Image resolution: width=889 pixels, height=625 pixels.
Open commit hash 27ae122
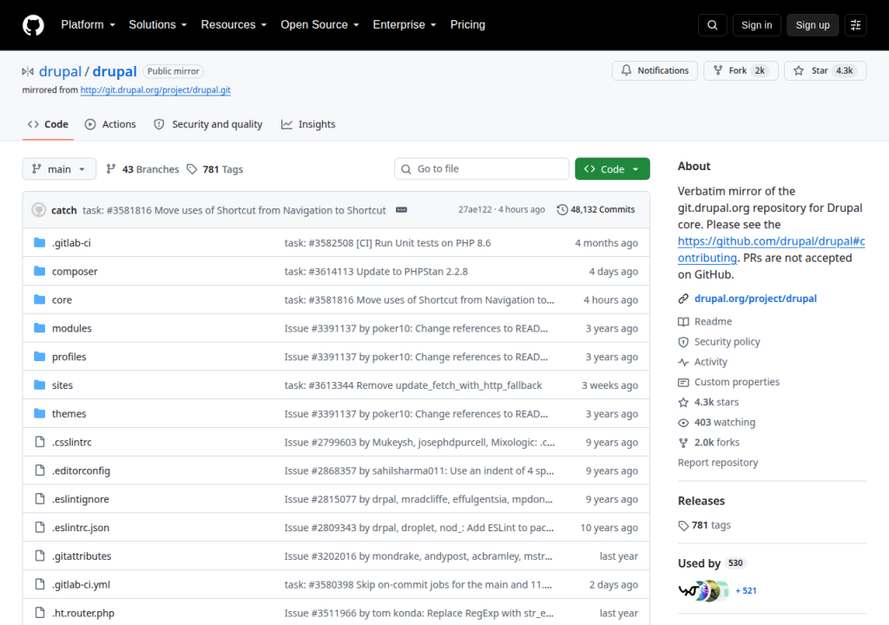tap(475, 210)
